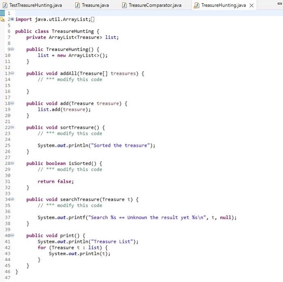Select the TreasureComparator.java tab
The image size is (283, 282).
pos(152,5)
